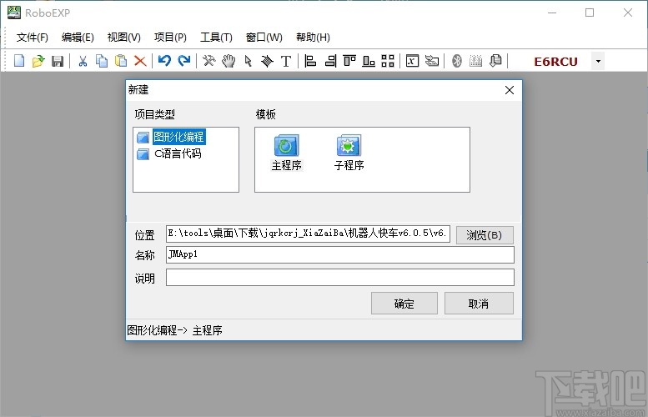
Task: Click the Redo arrow icon
Action: click(x=184, y=61)
